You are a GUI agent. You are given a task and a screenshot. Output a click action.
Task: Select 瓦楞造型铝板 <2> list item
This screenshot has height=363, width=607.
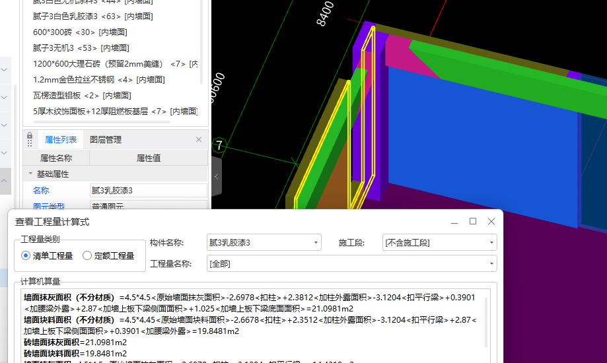[82, 96]
